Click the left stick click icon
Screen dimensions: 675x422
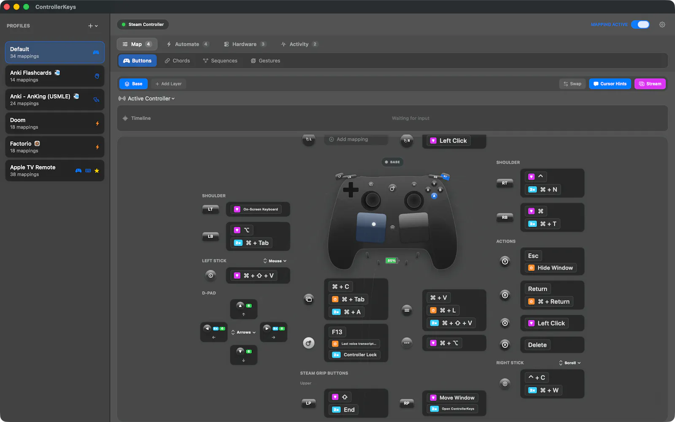pos(211,276)
